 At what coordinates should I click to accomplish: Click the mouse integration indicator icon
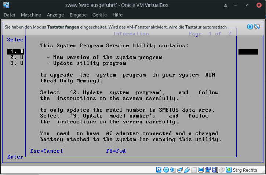pyautogui.click(x=222, y=170)
